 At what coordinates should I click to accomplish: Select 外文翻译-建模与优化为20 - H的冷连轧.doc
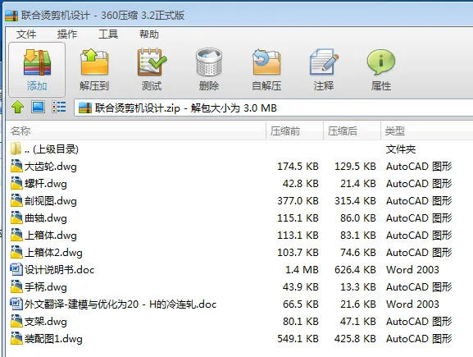121,304
